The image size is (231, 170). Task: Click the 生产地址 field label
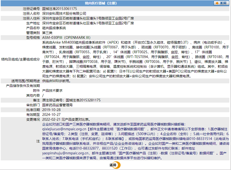tap(33, 23)
